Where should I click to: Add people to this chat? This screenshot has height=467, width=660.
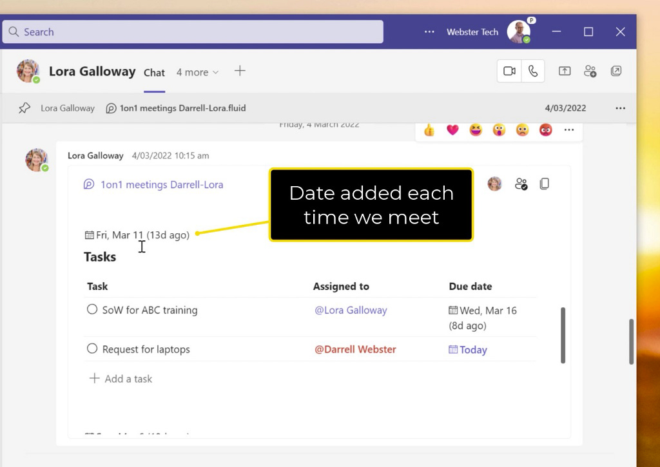pos(590,71)
